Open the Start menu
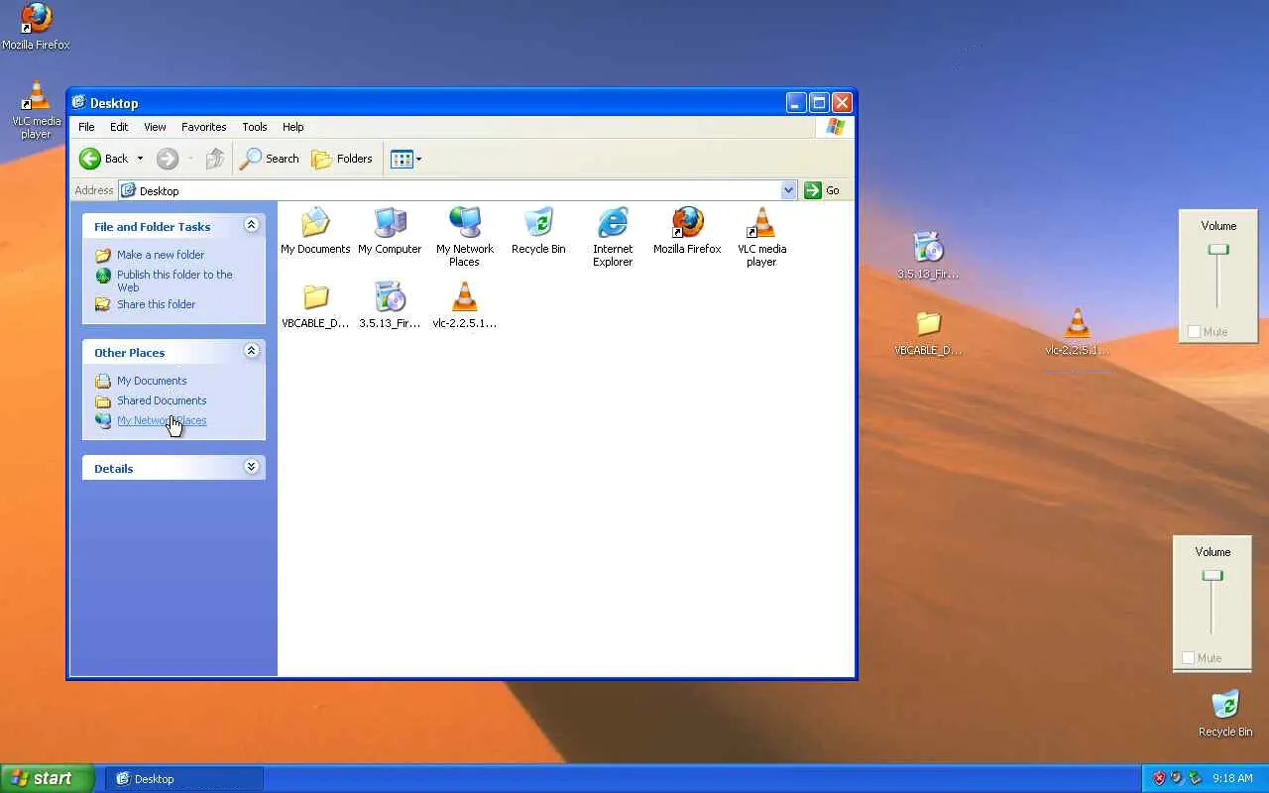Viewport: 1269px width, 793px height. pyautogui.click(x=48, y=778)
